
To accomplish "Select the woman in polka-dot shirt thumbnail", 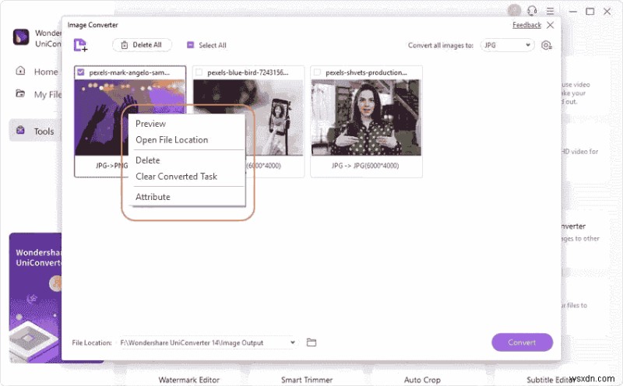I will 366,118.
